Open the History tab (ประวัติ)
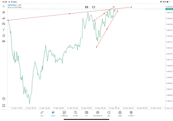Screen dimensions: 173x121 click(75, 113)
